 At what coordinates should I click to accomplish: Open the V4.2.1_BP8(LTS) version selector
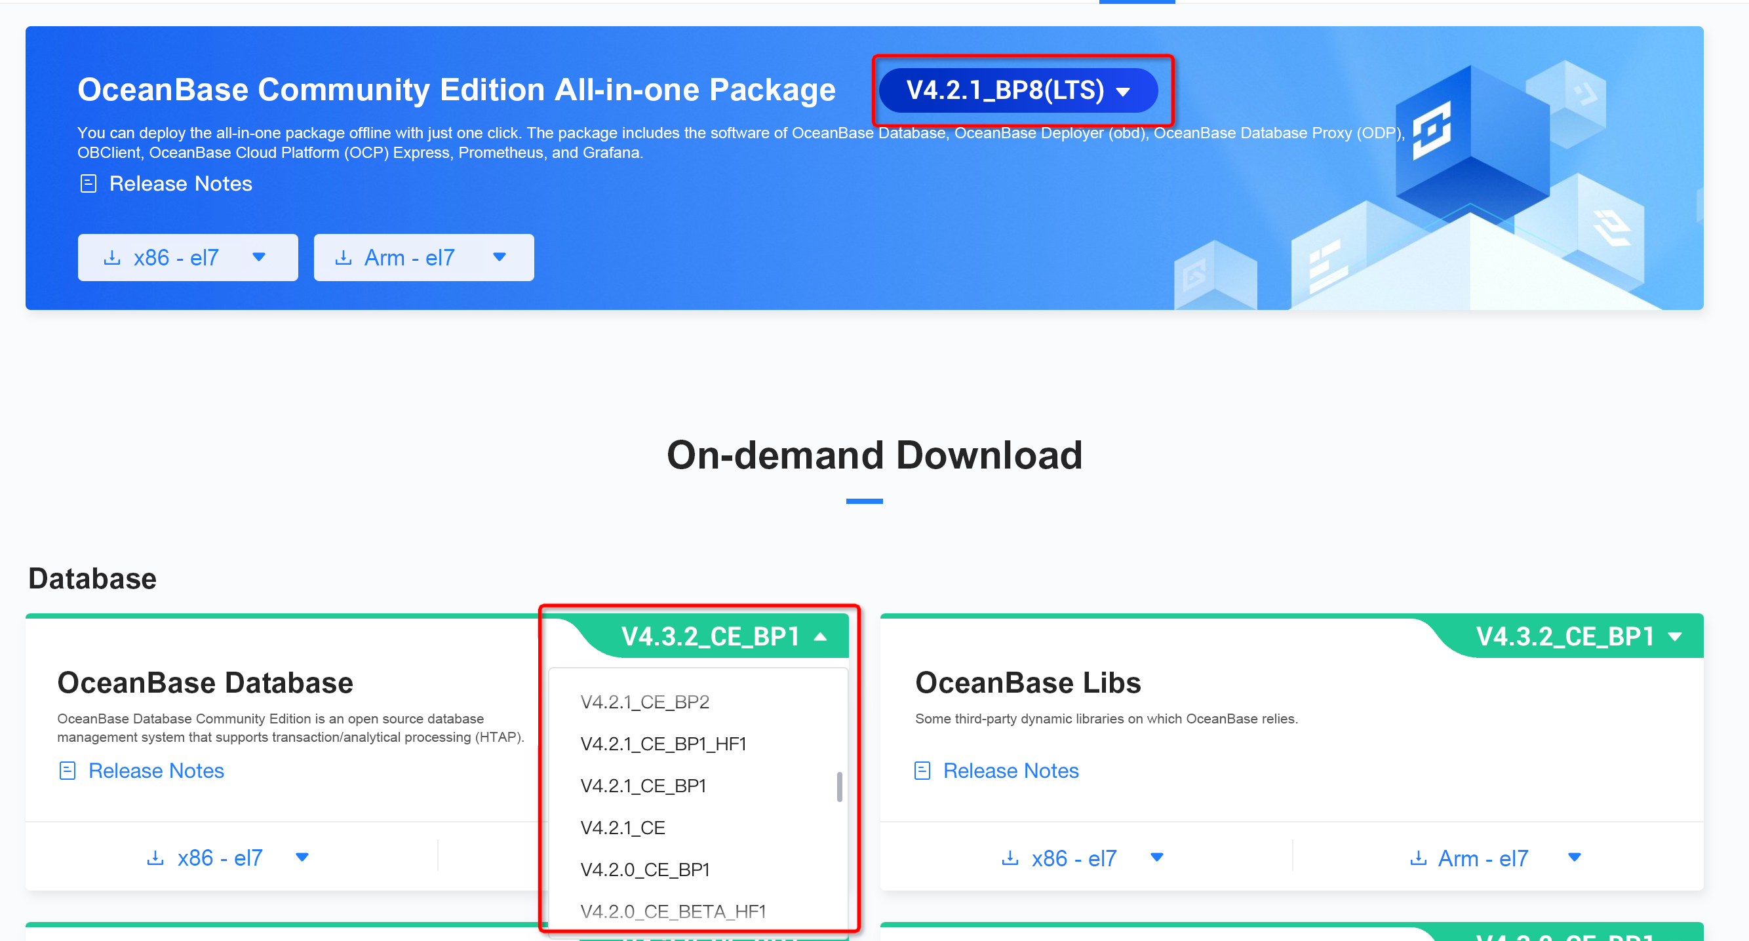coord(1018,90)
